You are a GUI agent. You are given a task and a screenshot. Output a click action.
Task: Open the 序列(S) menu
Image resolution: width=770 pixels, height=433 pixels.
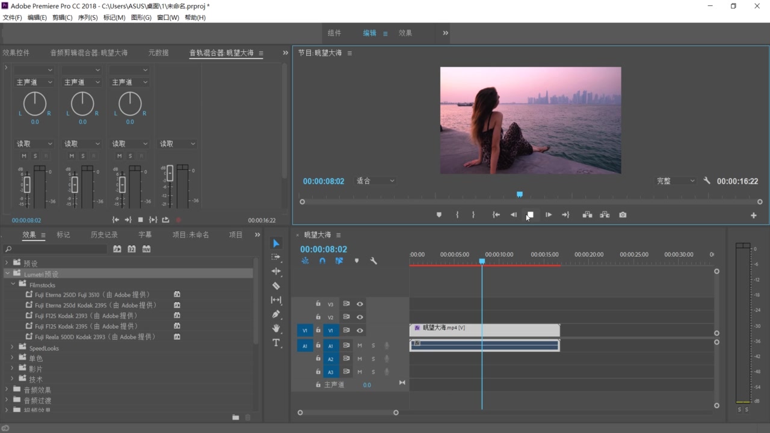[88, 17]
